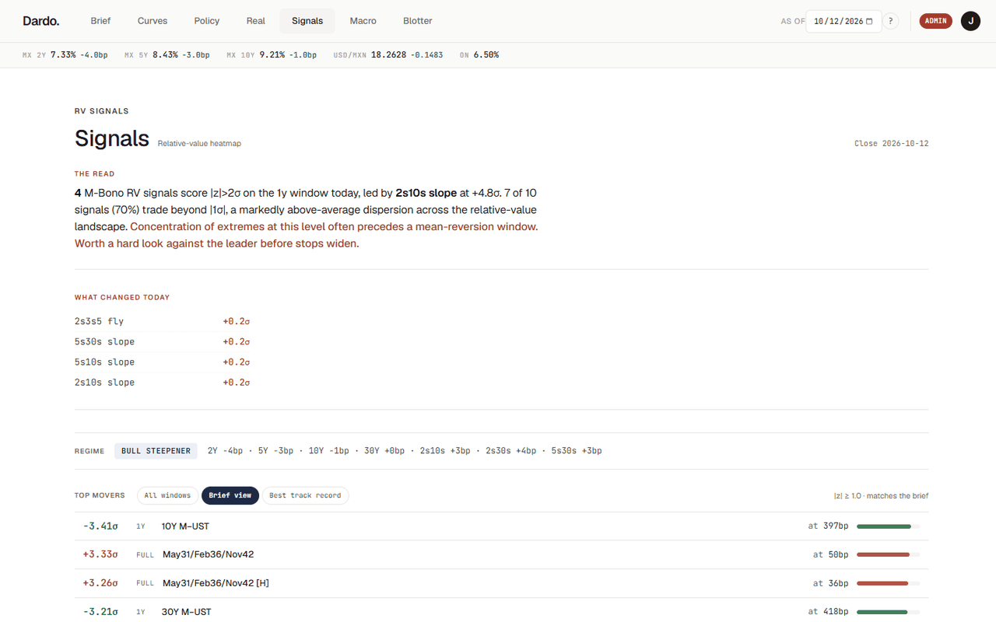Click the +3.33σ z-score value

(100, 554)
